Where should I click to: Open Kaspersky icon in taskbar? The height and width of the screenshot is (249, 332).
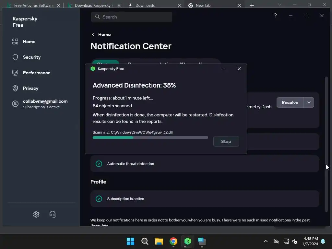click(x=188, y=241)
